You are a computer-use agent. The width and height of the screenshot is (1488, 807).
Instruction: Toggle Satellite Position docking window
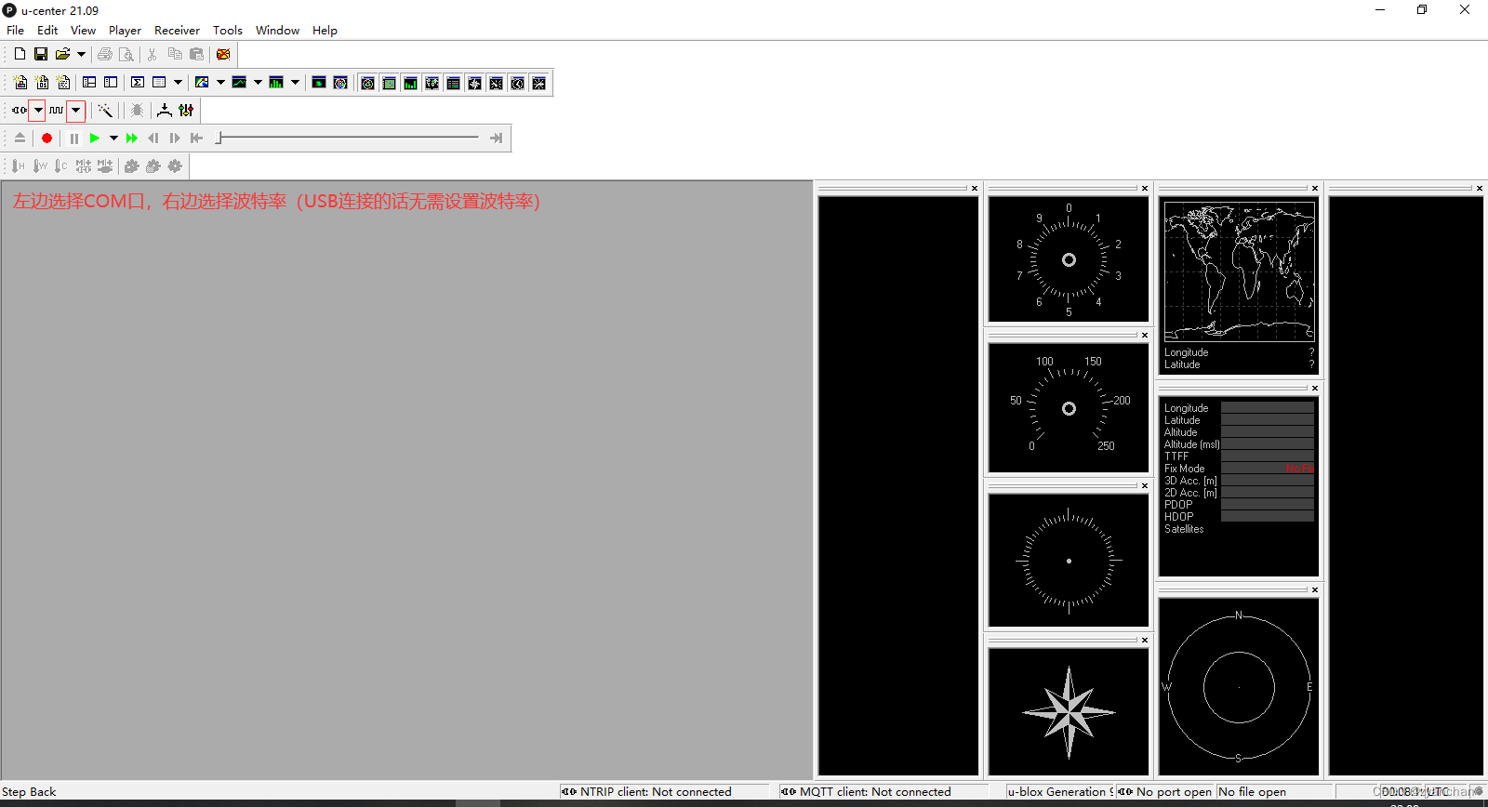[x=368, y=84]
